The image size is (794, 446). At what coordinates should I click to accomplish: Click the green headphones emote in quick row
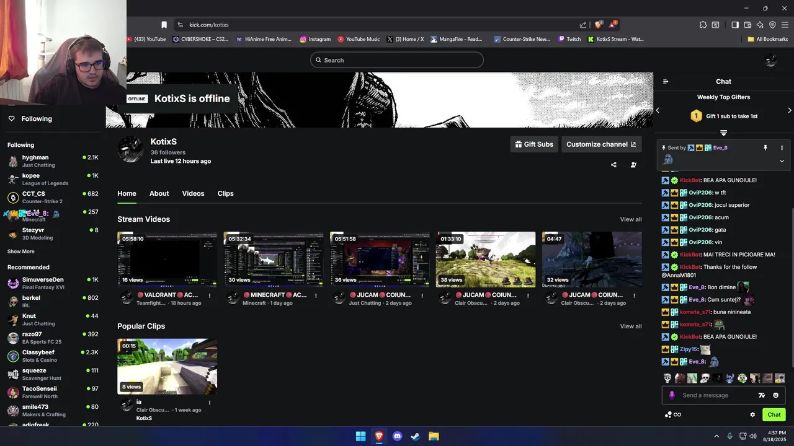click(743, 378)
